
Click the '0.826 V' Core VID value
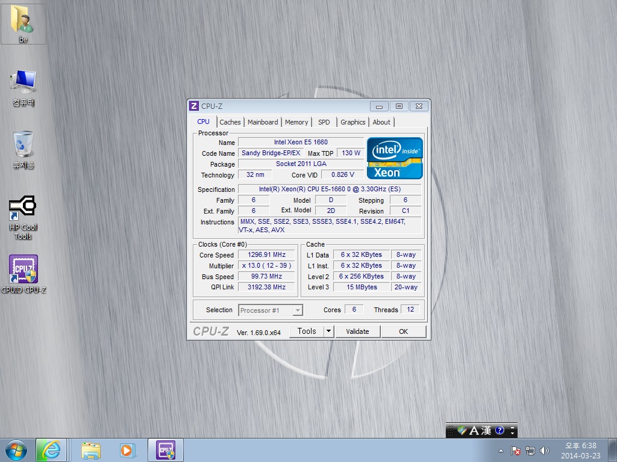pos(343,175)
